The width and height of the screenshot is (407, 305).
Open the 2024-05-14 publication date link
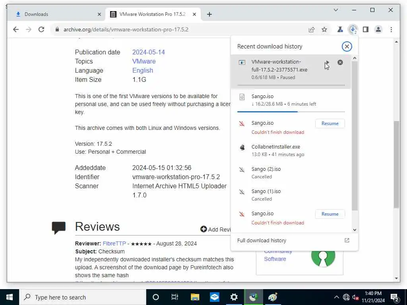pyautogui.click(x=149, y=52)
